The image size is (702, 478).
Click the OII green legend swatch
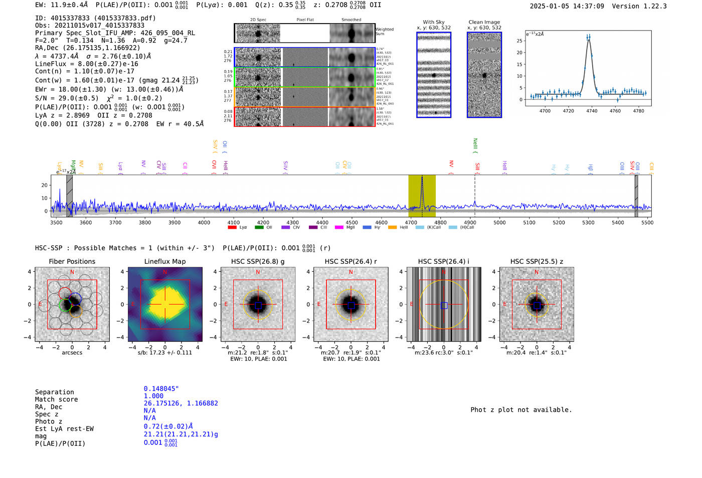(259, 227)
